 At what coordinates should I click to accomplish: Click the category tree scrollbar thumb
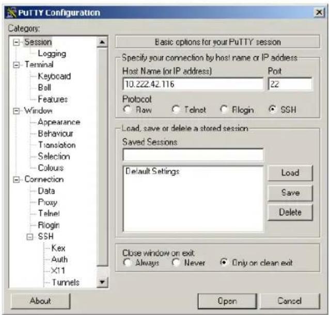(x=102, y=156)
